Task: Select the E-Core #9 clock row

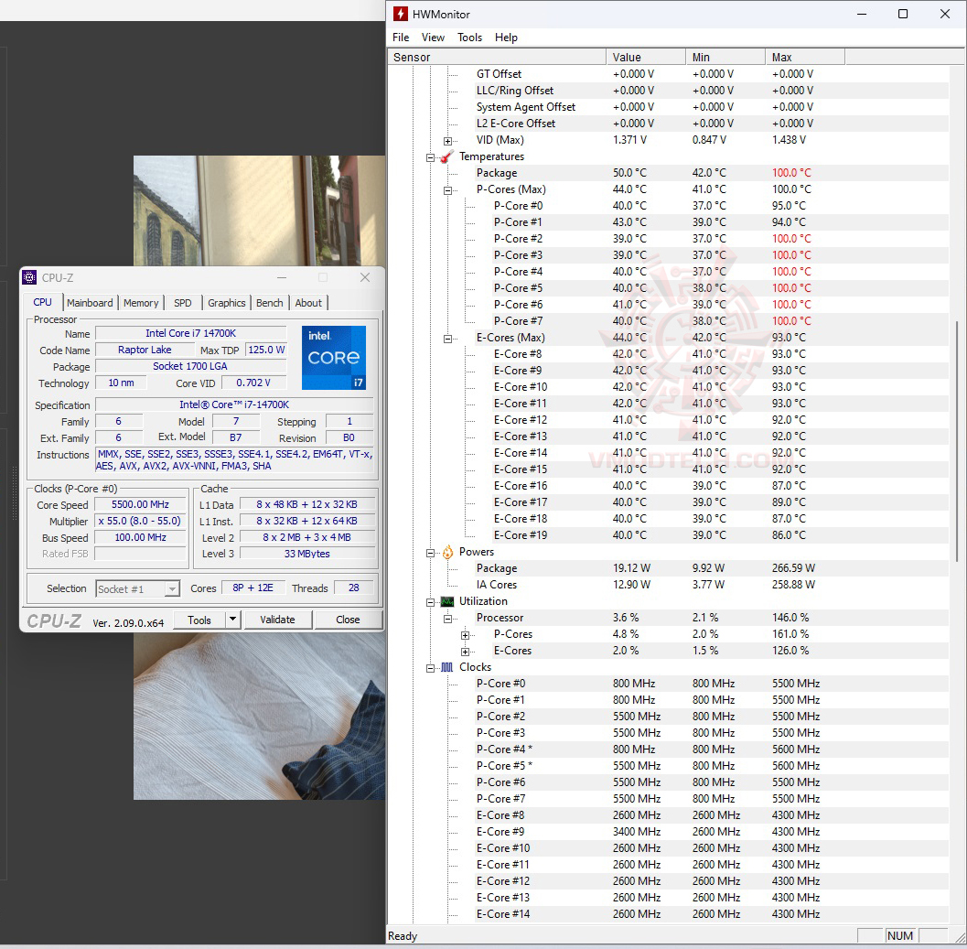Action: (712, 833)
